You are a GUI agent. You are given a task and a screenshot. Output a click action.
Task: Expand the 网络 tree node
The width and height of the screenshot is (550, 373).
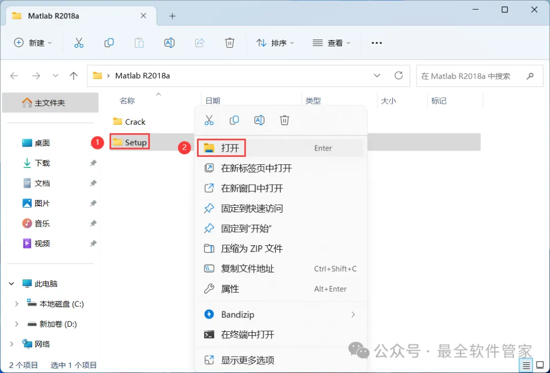coord(12,344)
